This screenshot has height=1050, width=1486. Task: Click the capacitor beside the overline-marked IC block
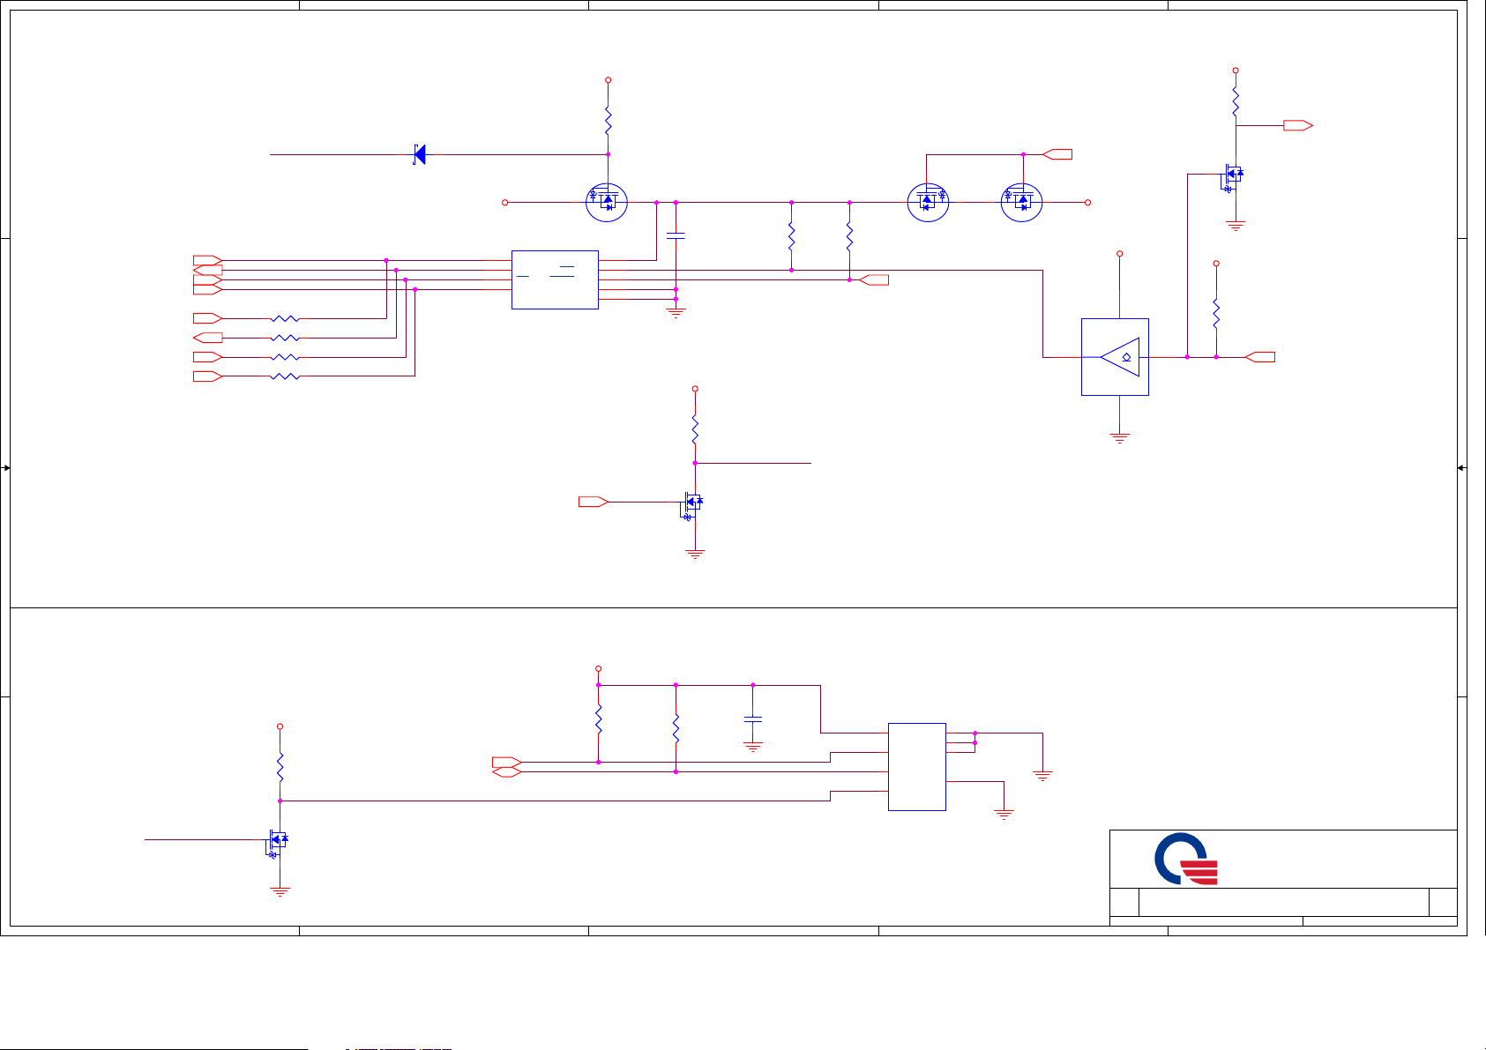click(676, 236)
